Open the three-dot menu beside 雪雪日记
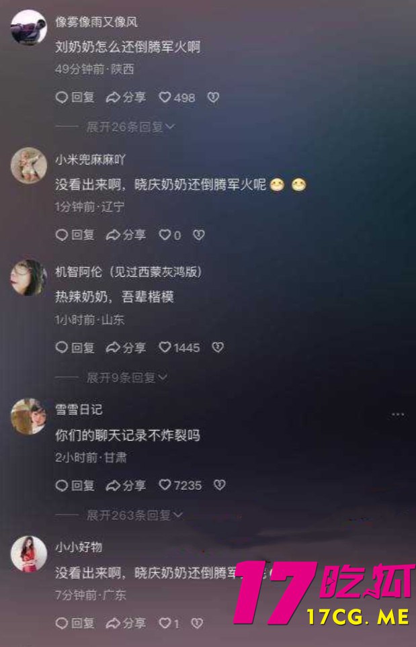This screenshot has width=416, height=647. 398,415
